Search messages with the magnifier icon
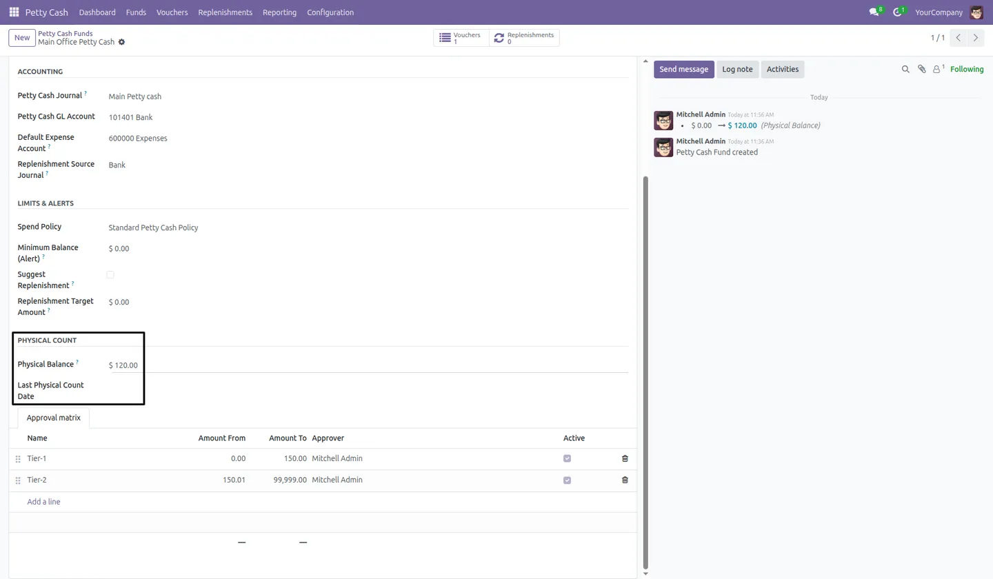The height and width of the screenshot is (579, 993). pyautogui.click(x=905, y=69)
